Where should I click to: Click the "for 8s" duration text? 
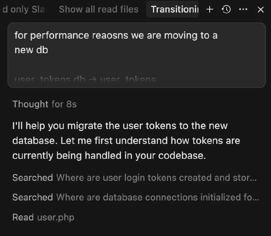64,104
